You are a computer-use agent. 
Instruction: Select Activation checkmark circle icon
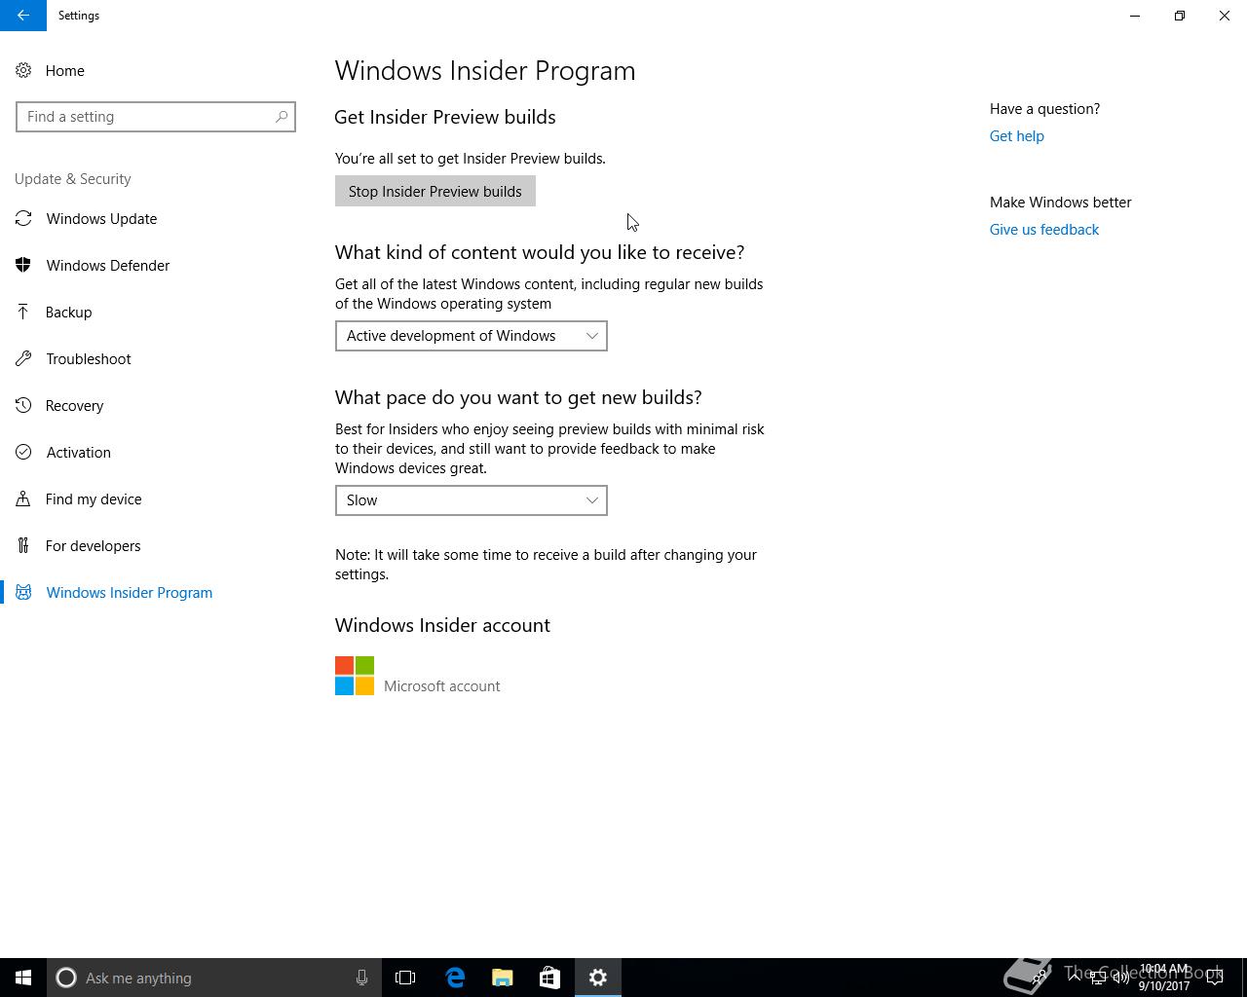23,452
